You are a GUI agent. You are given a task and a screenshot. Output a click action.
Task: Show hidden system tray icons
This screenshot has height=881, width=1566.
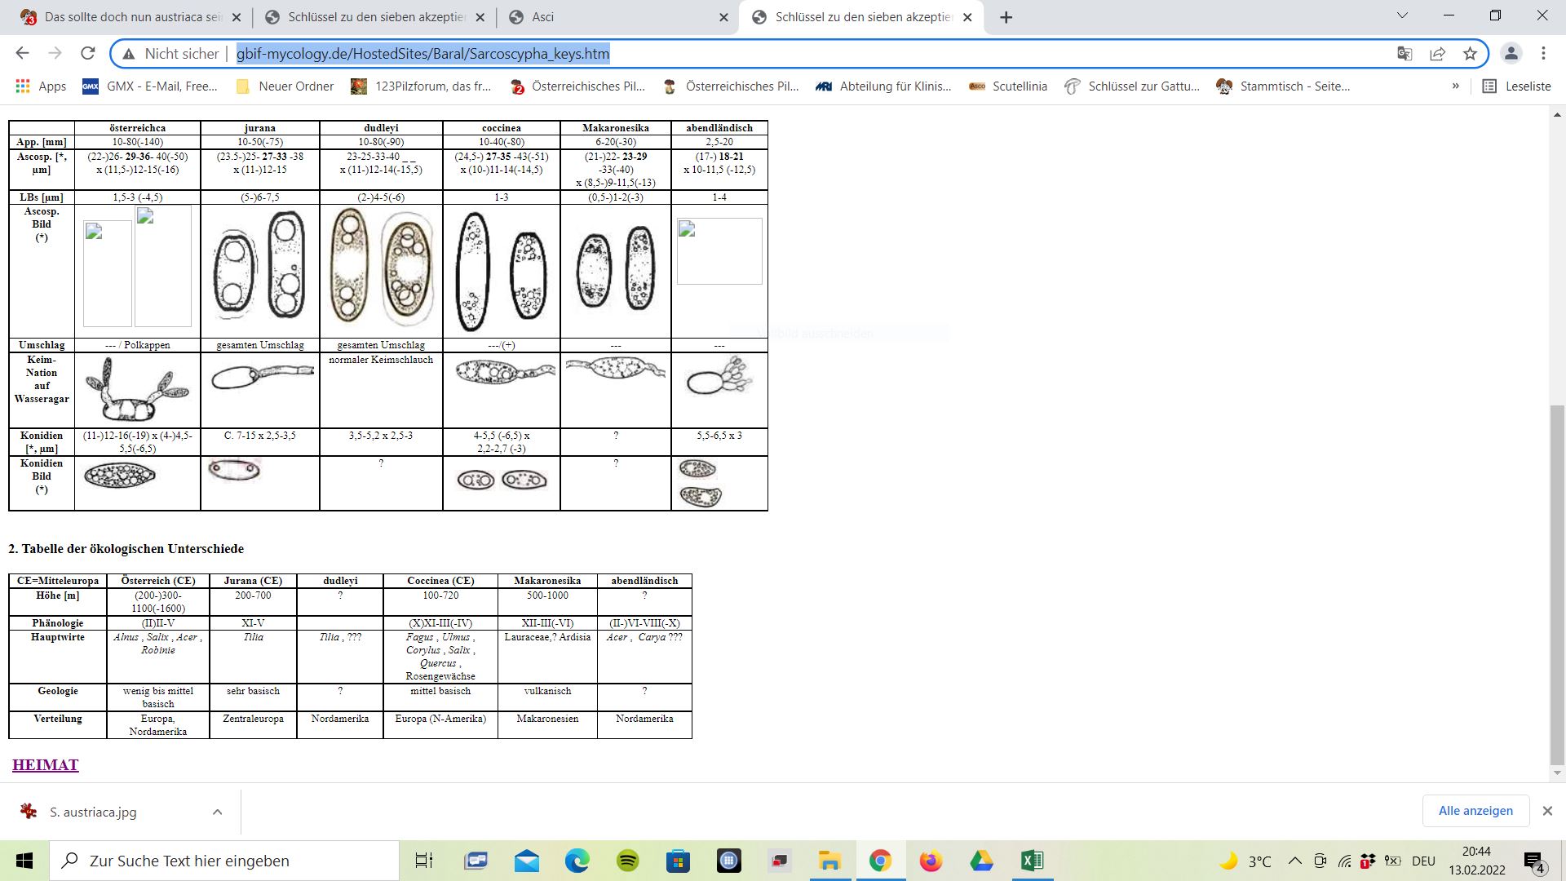tap(1294, 861)
